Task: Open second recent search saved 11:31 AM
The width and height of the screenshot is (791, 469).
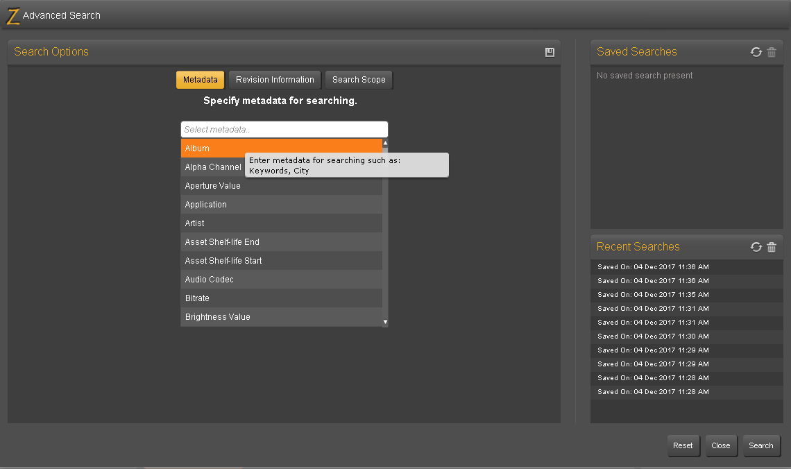Action: tap(687, 322)
